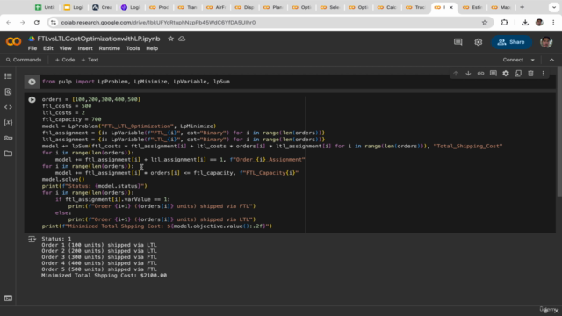The height and width of the screenshot is (316, 562).
Task: Run the pulp import cell
Action: point(32,82)
